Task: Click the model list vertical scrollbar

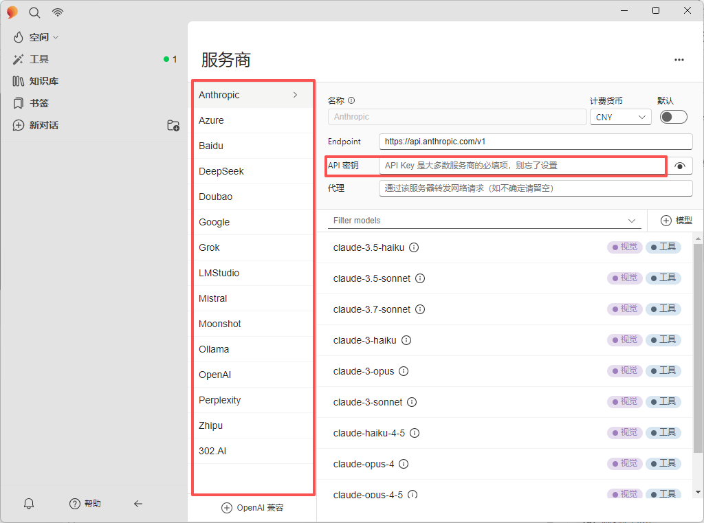Action: click(698, 348)
